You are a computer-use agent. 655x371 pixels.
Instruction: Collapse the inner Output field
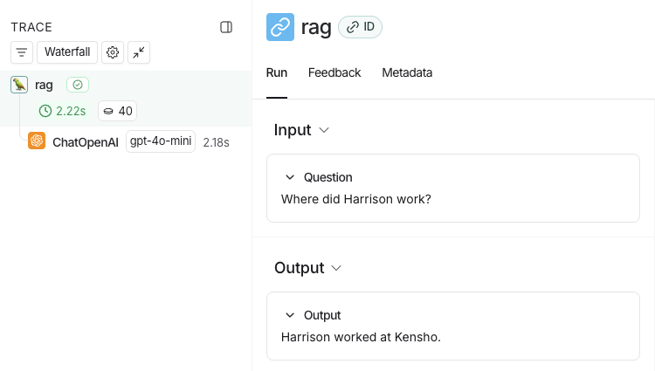coord(291,315)
